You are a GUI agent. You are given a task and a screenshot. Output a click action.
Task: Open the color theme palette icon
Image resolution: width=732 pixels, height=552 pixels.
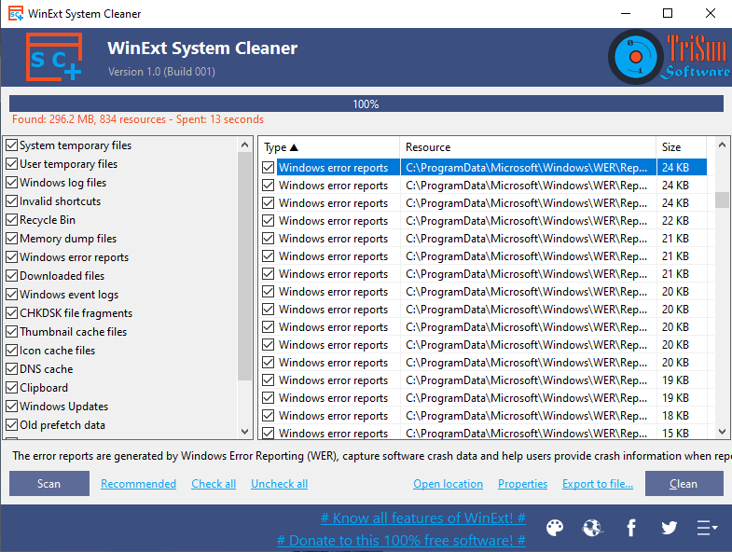click(x=555, y=528)
